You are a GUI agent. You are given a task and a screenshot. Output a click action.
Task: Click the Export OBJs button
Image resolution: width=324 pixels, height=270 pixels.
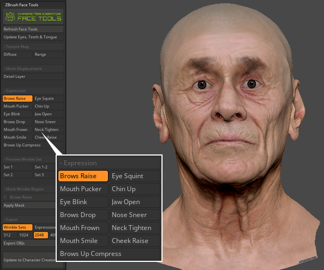(x=30, y=243)
